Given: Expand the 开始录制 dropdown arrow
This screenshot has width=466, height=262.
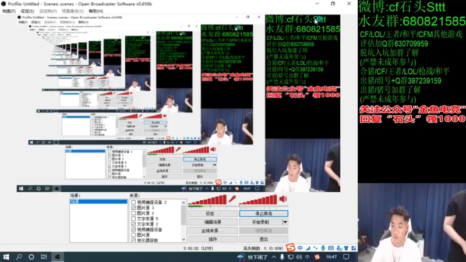Looking at the screenshot, I should [285, 222].
